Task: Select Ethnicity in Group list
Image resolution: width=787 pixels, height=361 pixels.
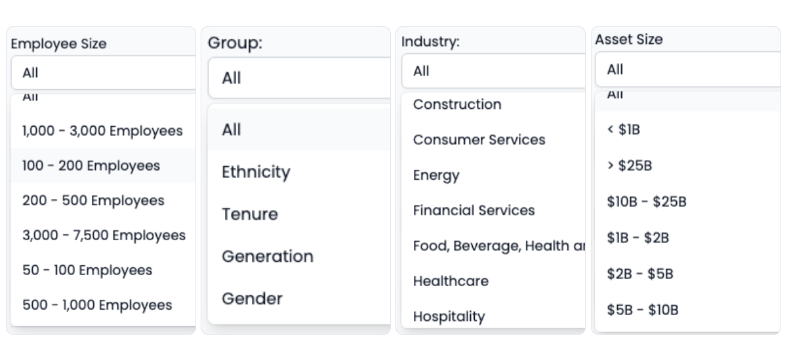Action: point(256,172)
